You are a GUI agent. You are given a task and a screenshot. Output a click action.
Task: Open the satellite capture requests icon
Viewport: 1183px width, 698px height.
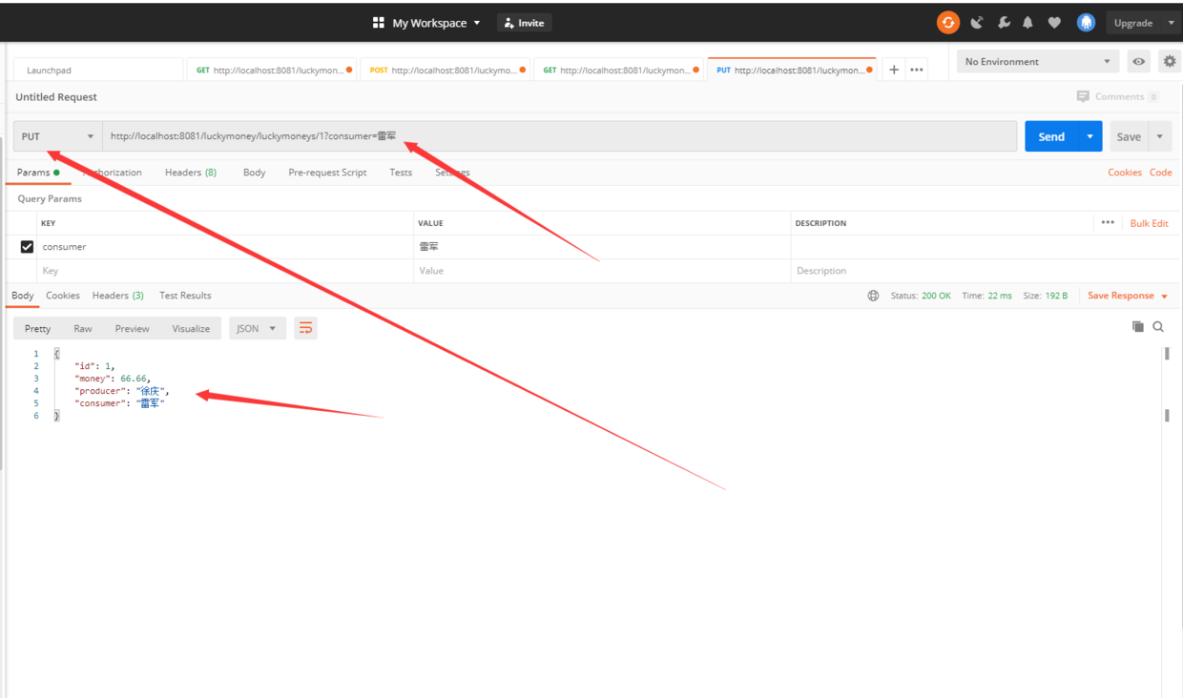pos(977,23)
